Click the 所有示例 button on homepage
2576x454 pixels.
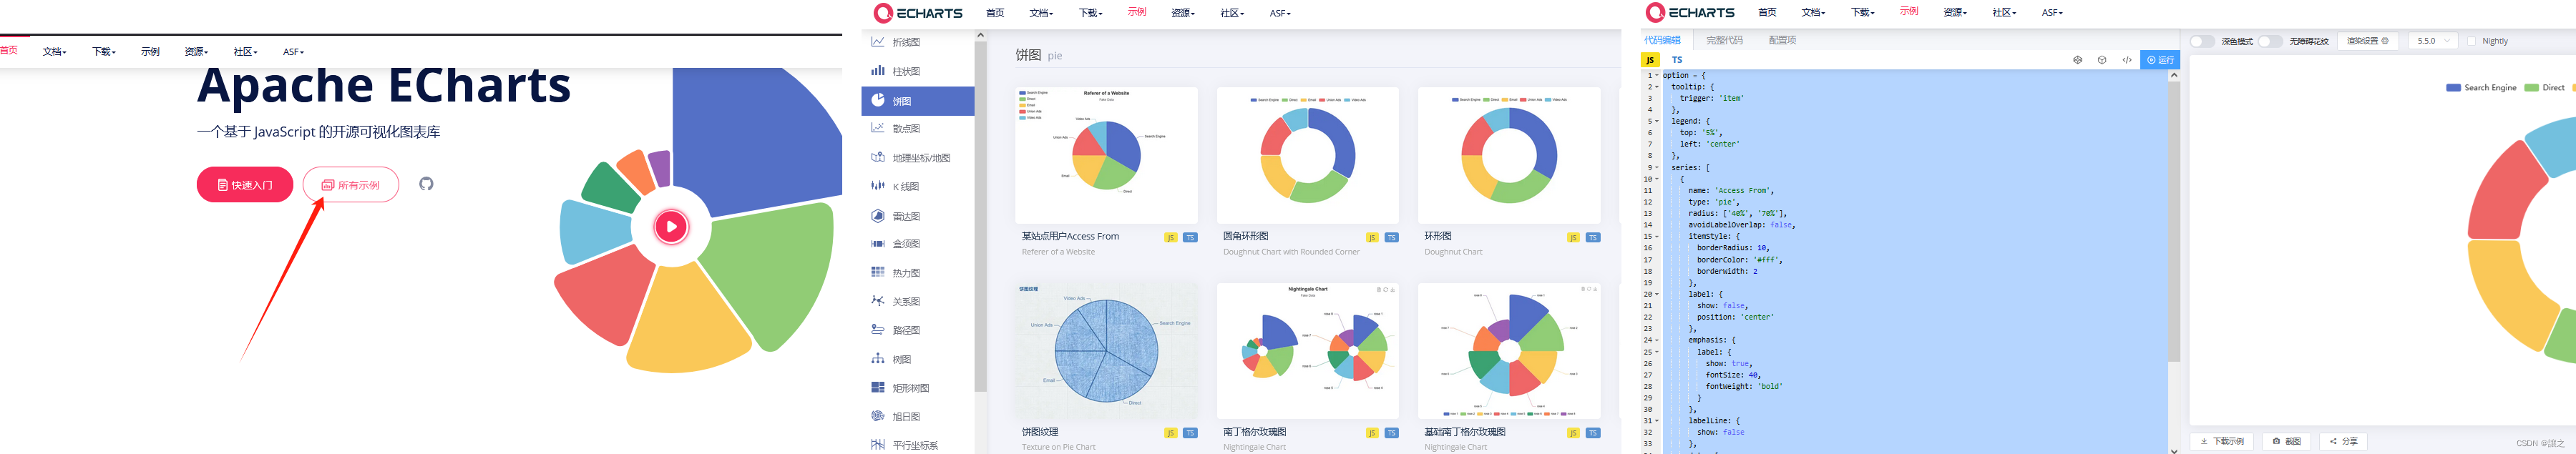[x=351, y=185]
